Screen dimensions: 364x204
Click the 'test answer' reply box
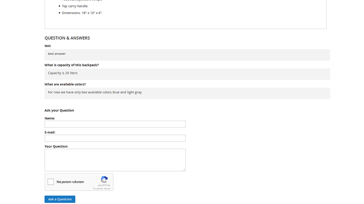57,54
